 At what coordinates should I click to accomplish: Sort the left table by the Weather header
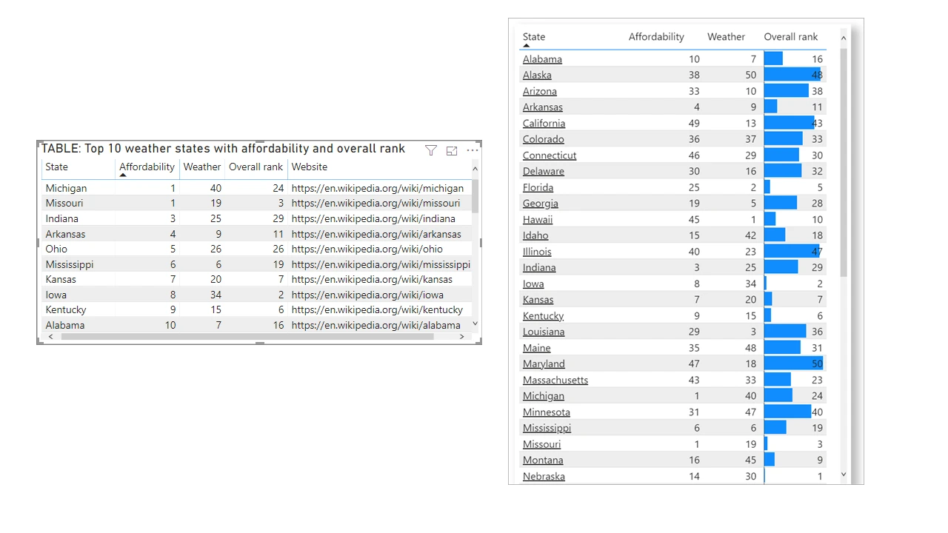click(x=202, y=167)
